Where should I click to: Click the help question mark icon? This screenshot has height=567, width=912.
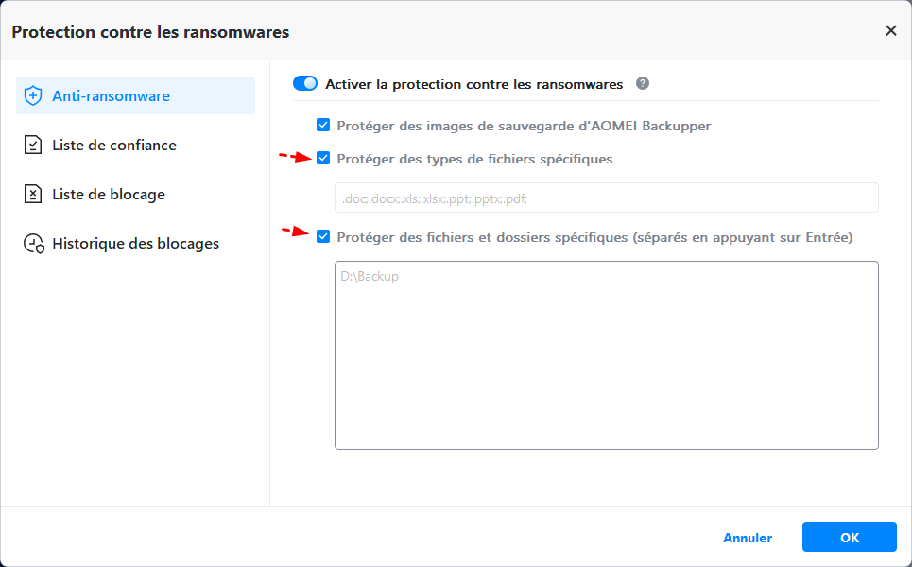point(643,83)
